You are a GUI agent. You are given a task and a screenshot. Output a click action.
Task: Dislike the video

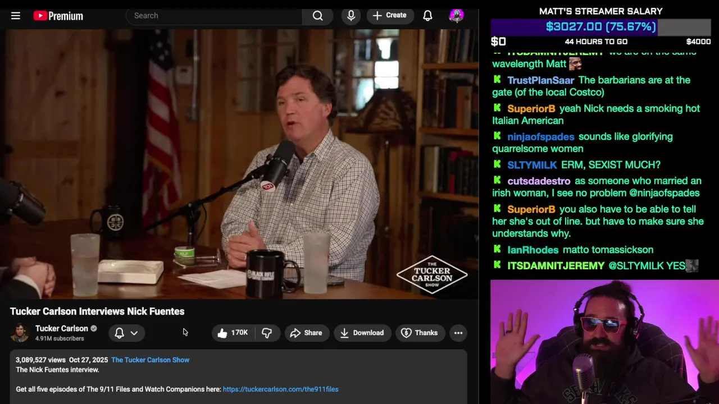267,333
